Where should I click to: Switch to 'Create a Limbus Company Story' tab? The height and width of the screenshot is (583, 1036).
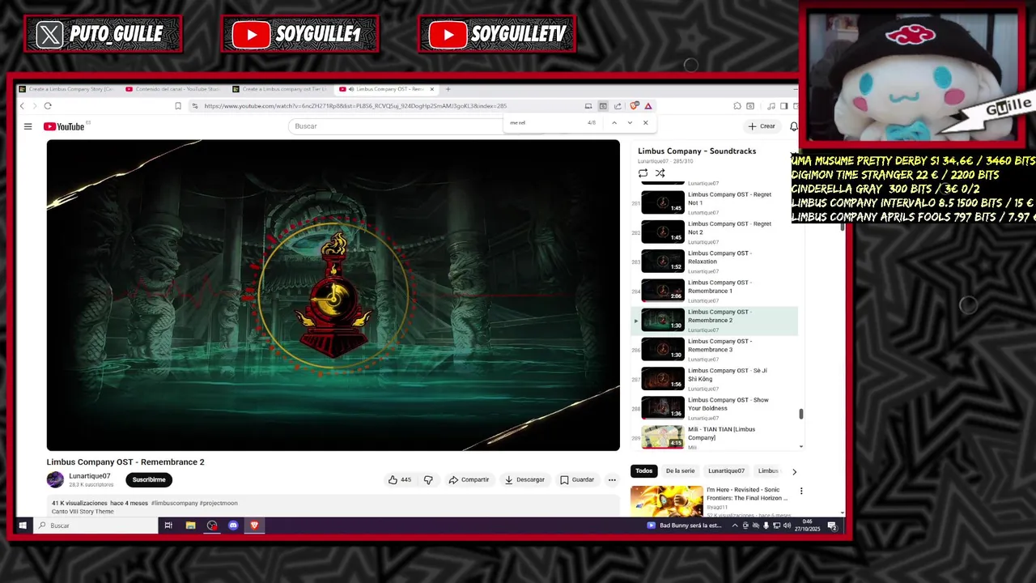pos(68,89)
